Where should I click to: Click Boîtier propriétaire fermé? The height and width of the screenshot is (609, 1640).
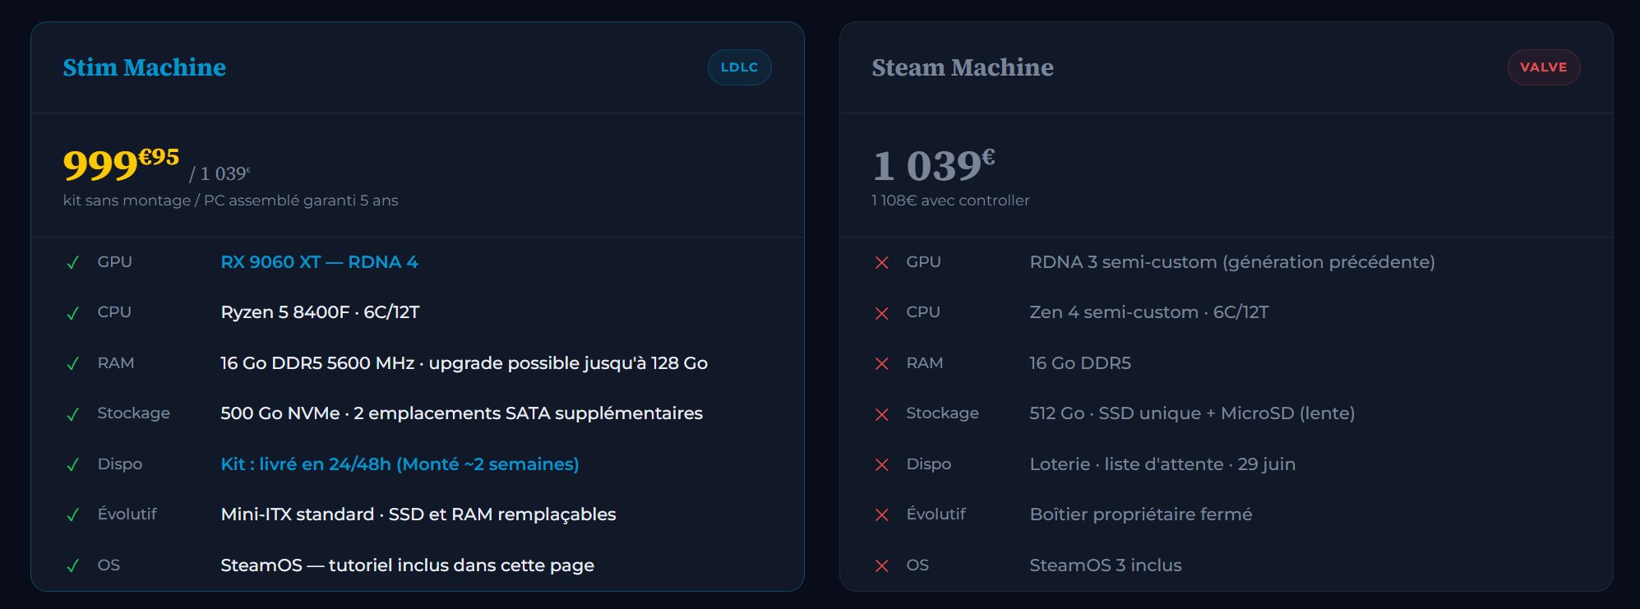1141,514
